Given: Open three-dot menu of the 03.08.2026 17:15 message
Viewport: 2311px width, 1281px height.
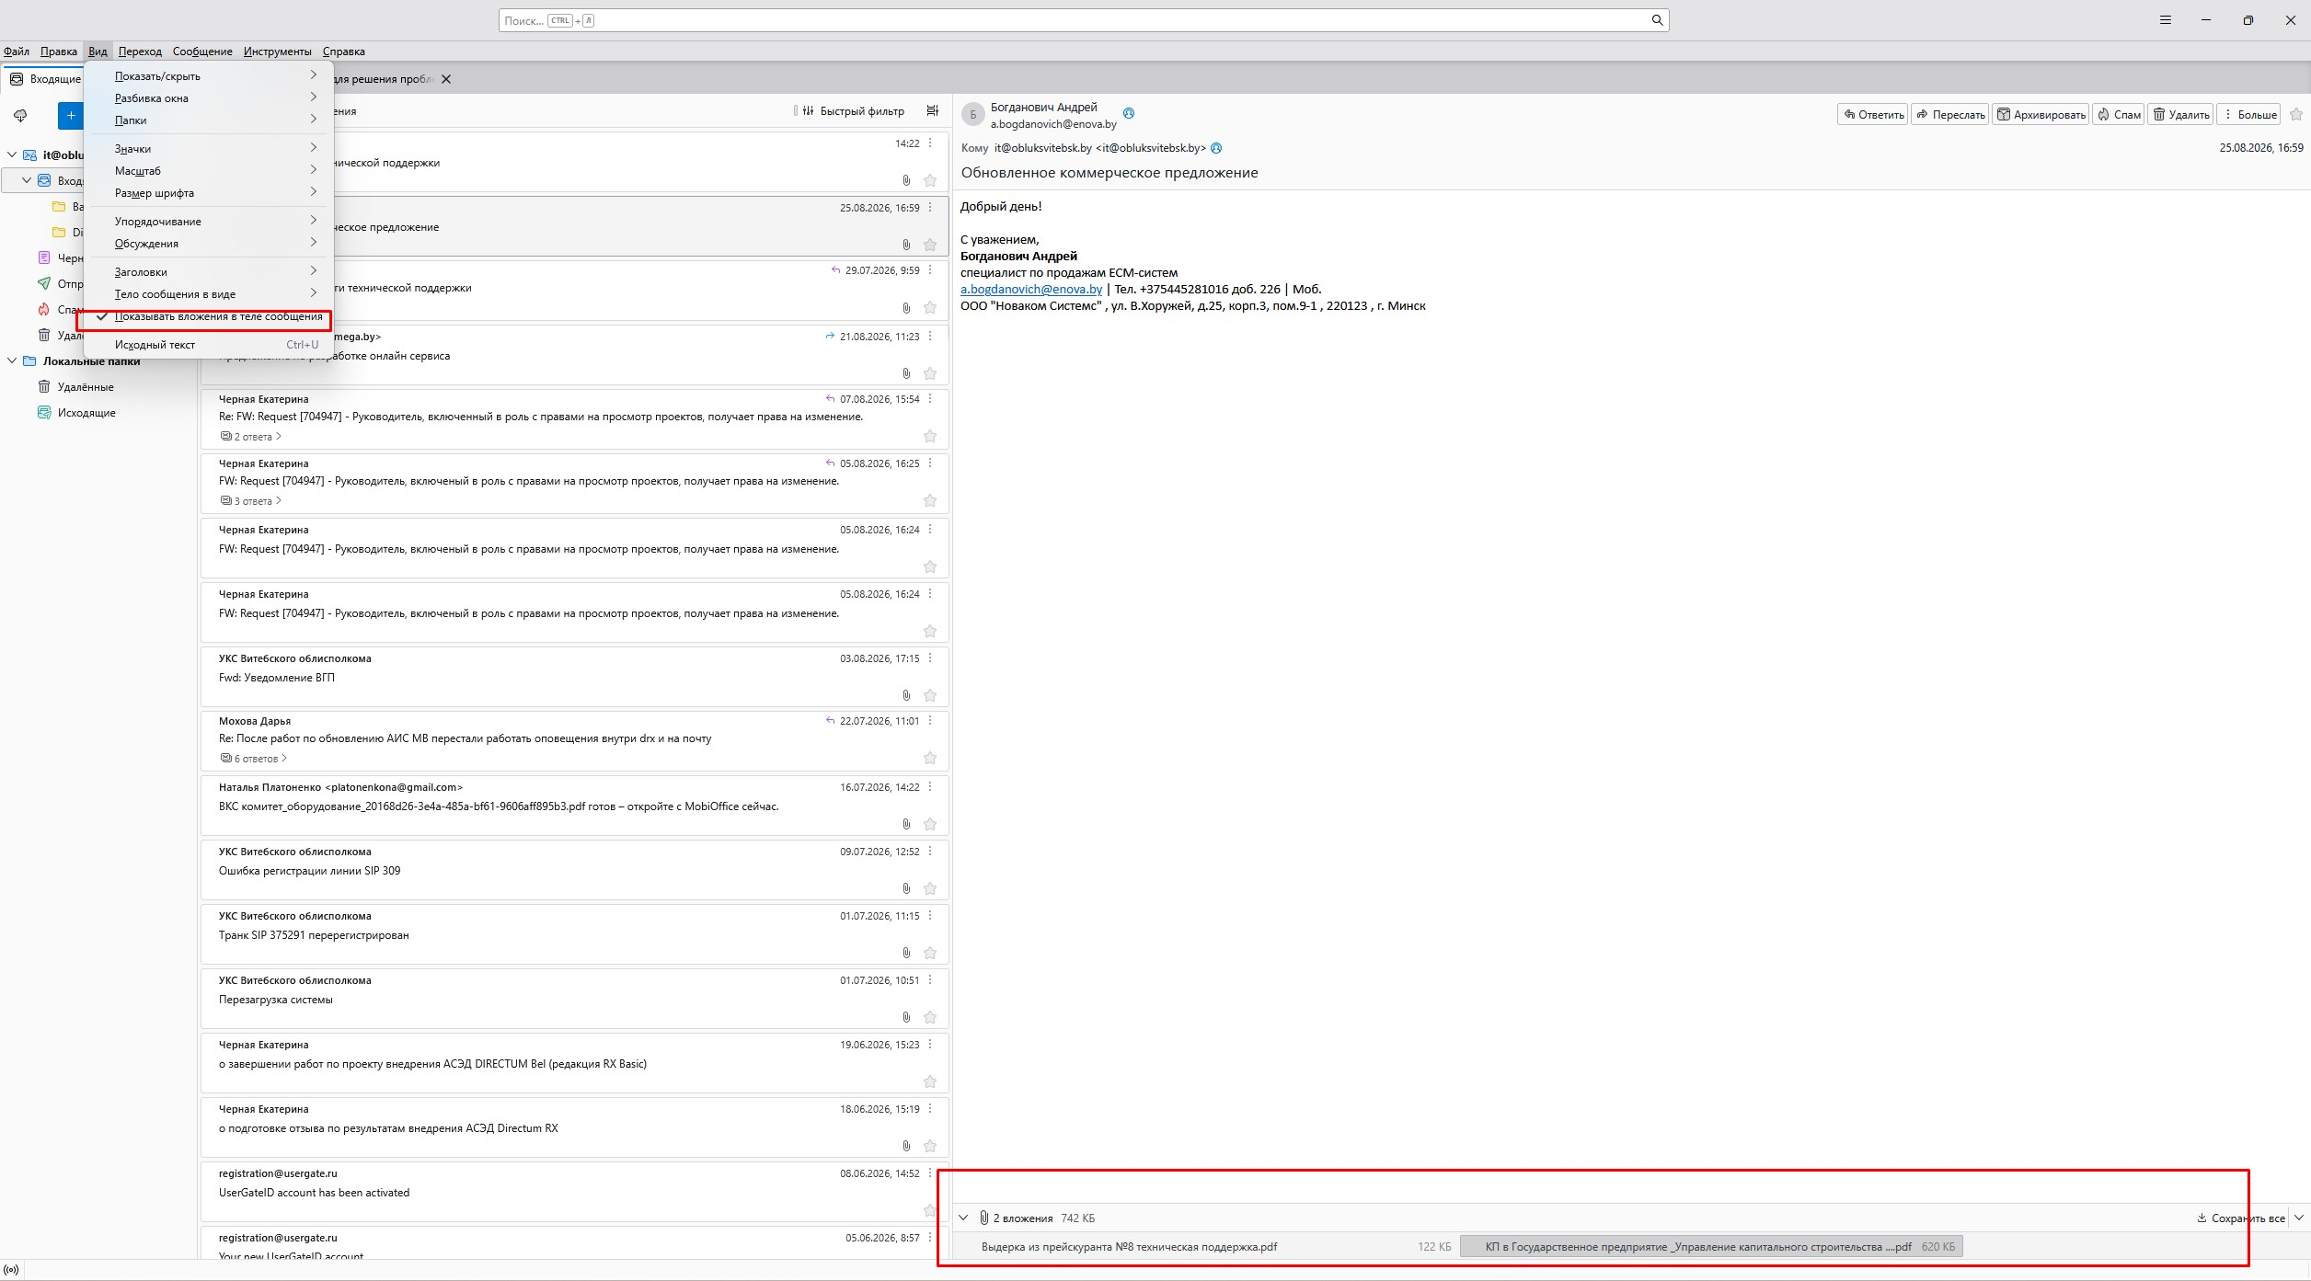Looking at the screenshot, I should click(930, 658).
